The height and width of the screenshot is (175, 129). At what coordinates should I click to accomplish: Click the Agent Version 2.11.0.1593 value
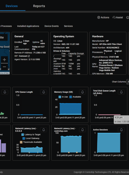[x=34, y=59]
